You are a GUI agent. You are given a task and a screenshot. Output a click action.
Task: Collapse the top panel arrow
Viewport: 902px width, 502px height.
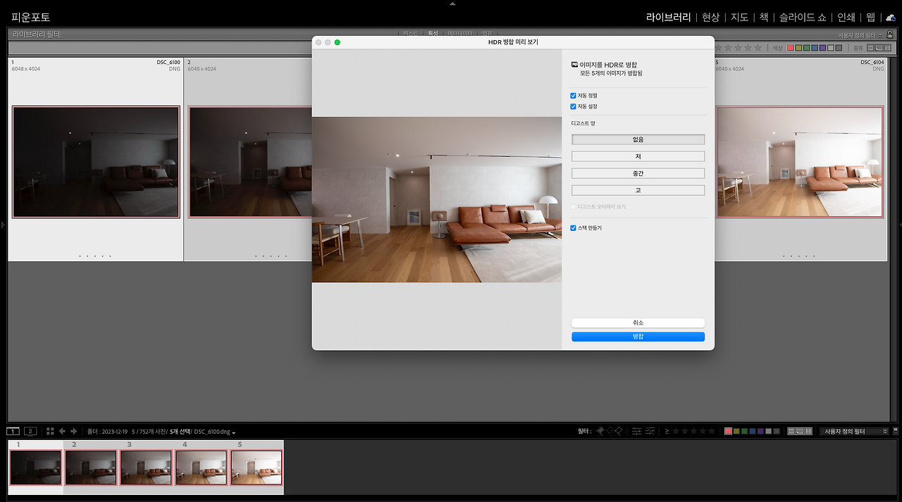(452, 4)
